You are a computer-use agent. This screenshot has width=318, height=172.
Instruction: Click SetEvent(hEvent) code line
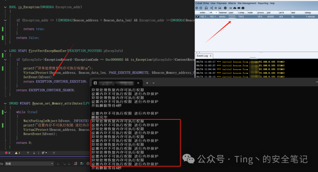[x=38, y=77]
